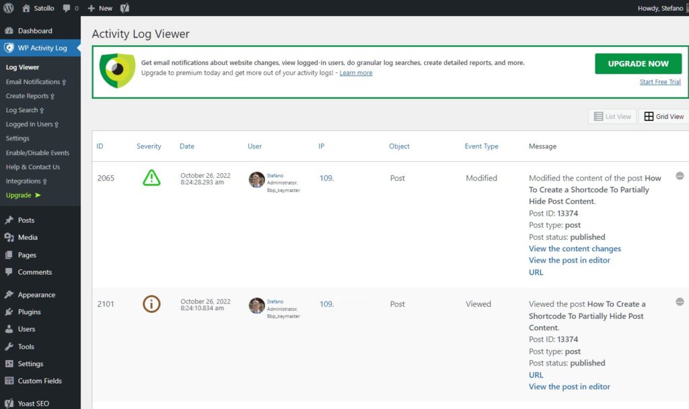This screenshot has height=409, width=689.
Task: Click IP address 109. in event 2065 row
Action: pos(326,178)
